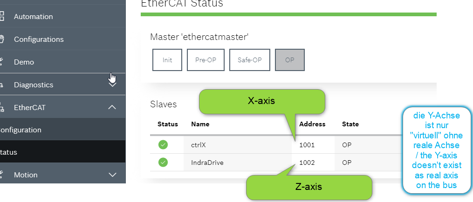The image size is (473, 202).
Task: Open the EtherCAT Configuration submenu item
Action: (x=21, y=130)
